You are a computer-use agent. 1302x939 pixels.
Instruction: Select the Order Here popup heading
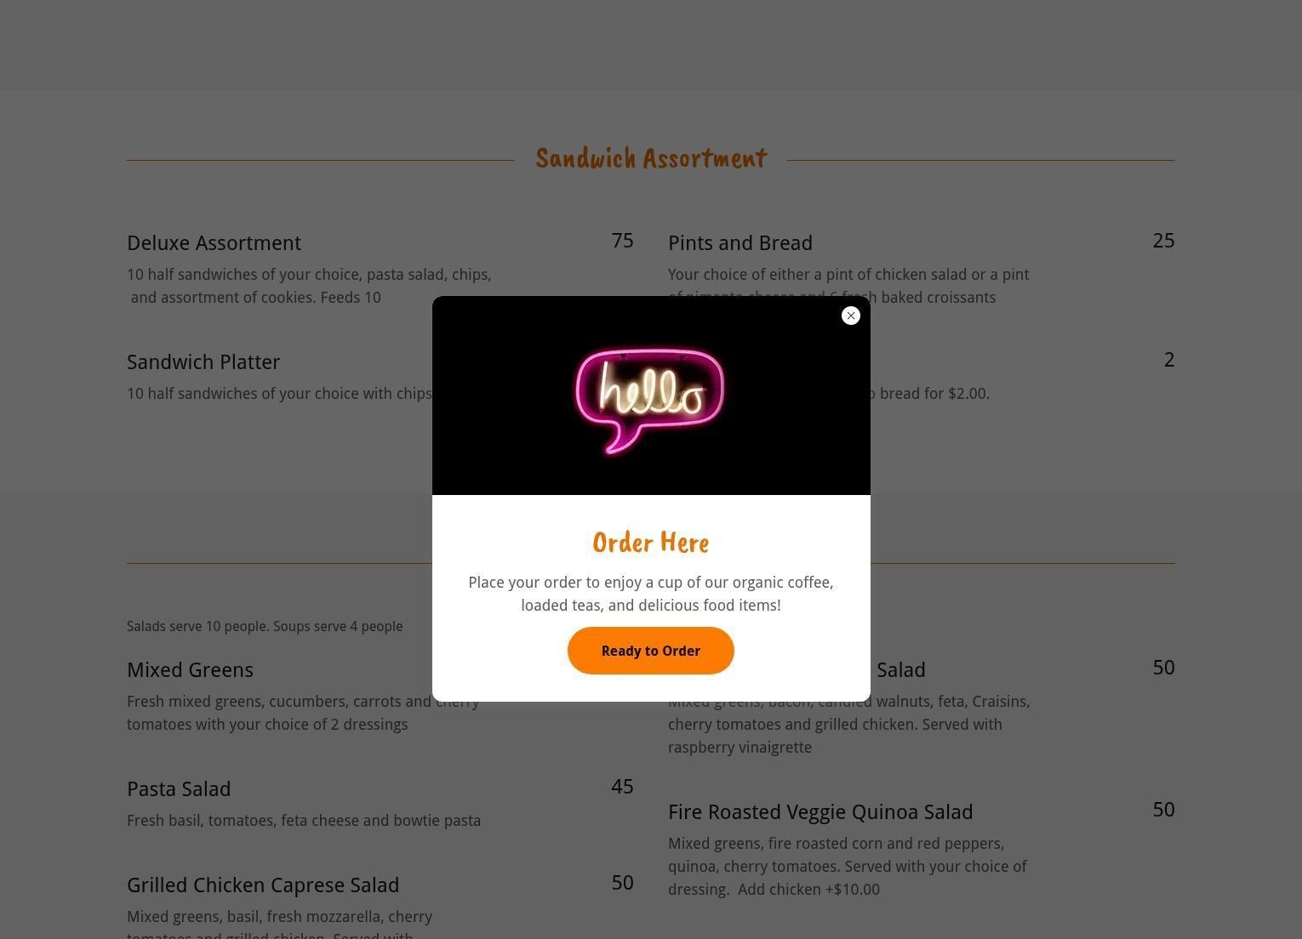point(651,543)
